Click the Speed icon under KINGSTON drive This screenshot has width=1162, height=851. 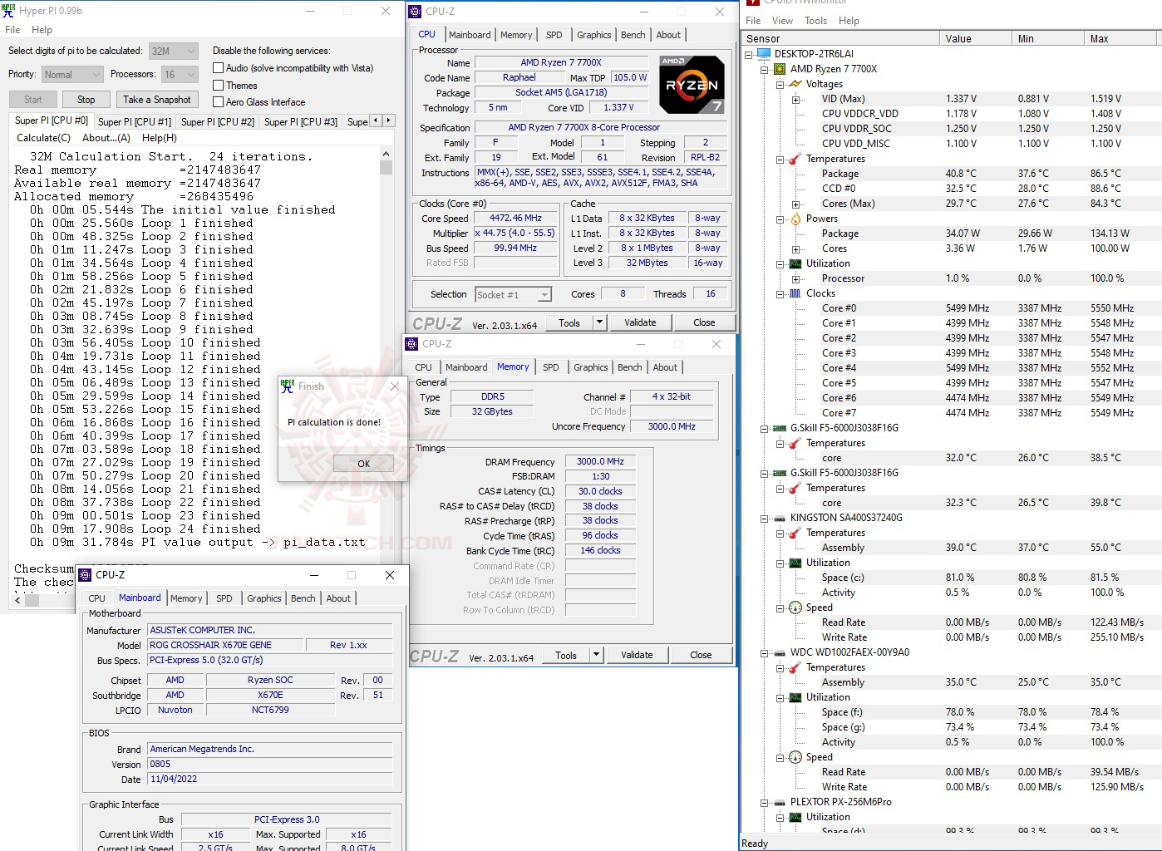coord(795,608)
